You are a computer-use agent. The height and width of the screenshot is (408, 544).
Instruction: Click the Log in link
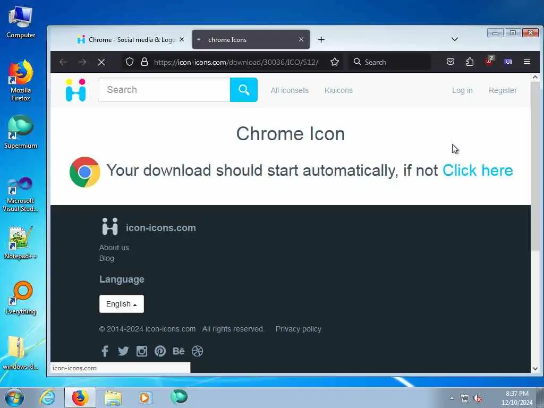point(462,90)
